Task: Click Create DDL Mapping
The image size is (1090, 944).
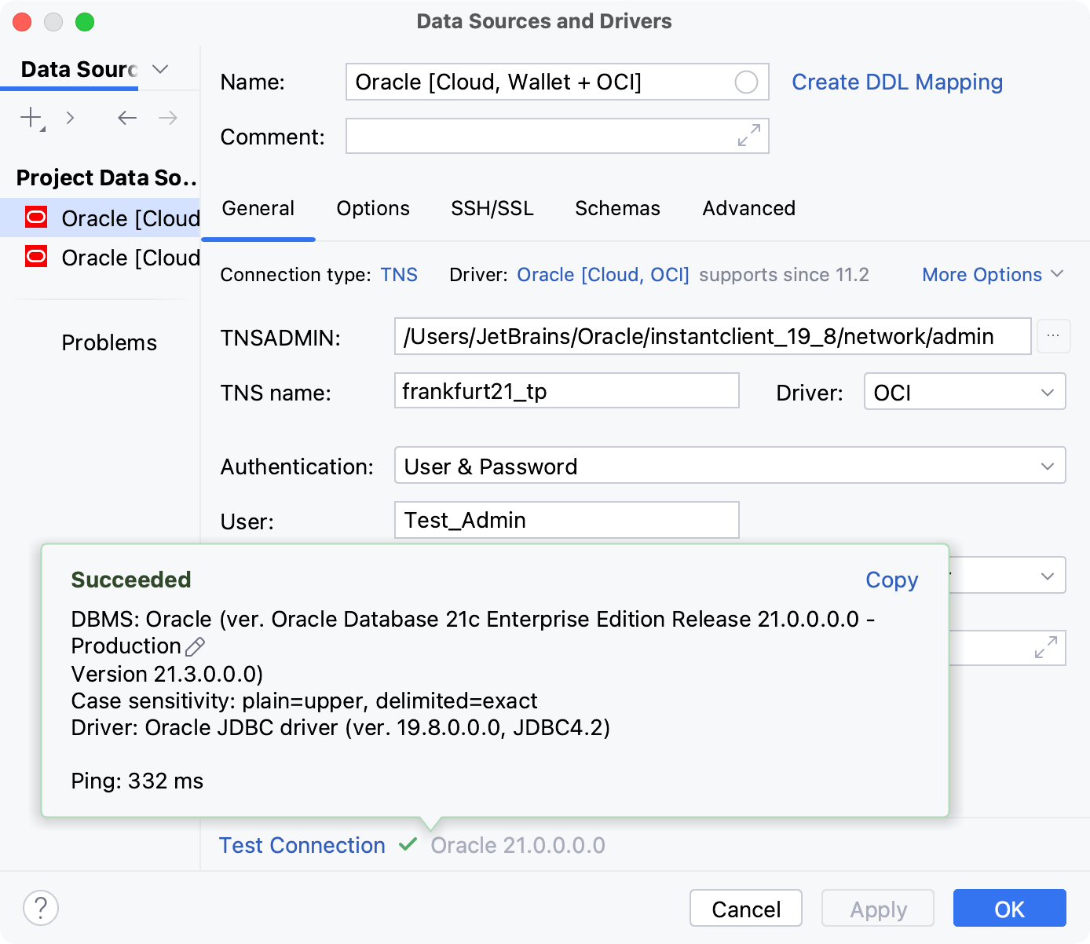Action: [x=897, y=82]
